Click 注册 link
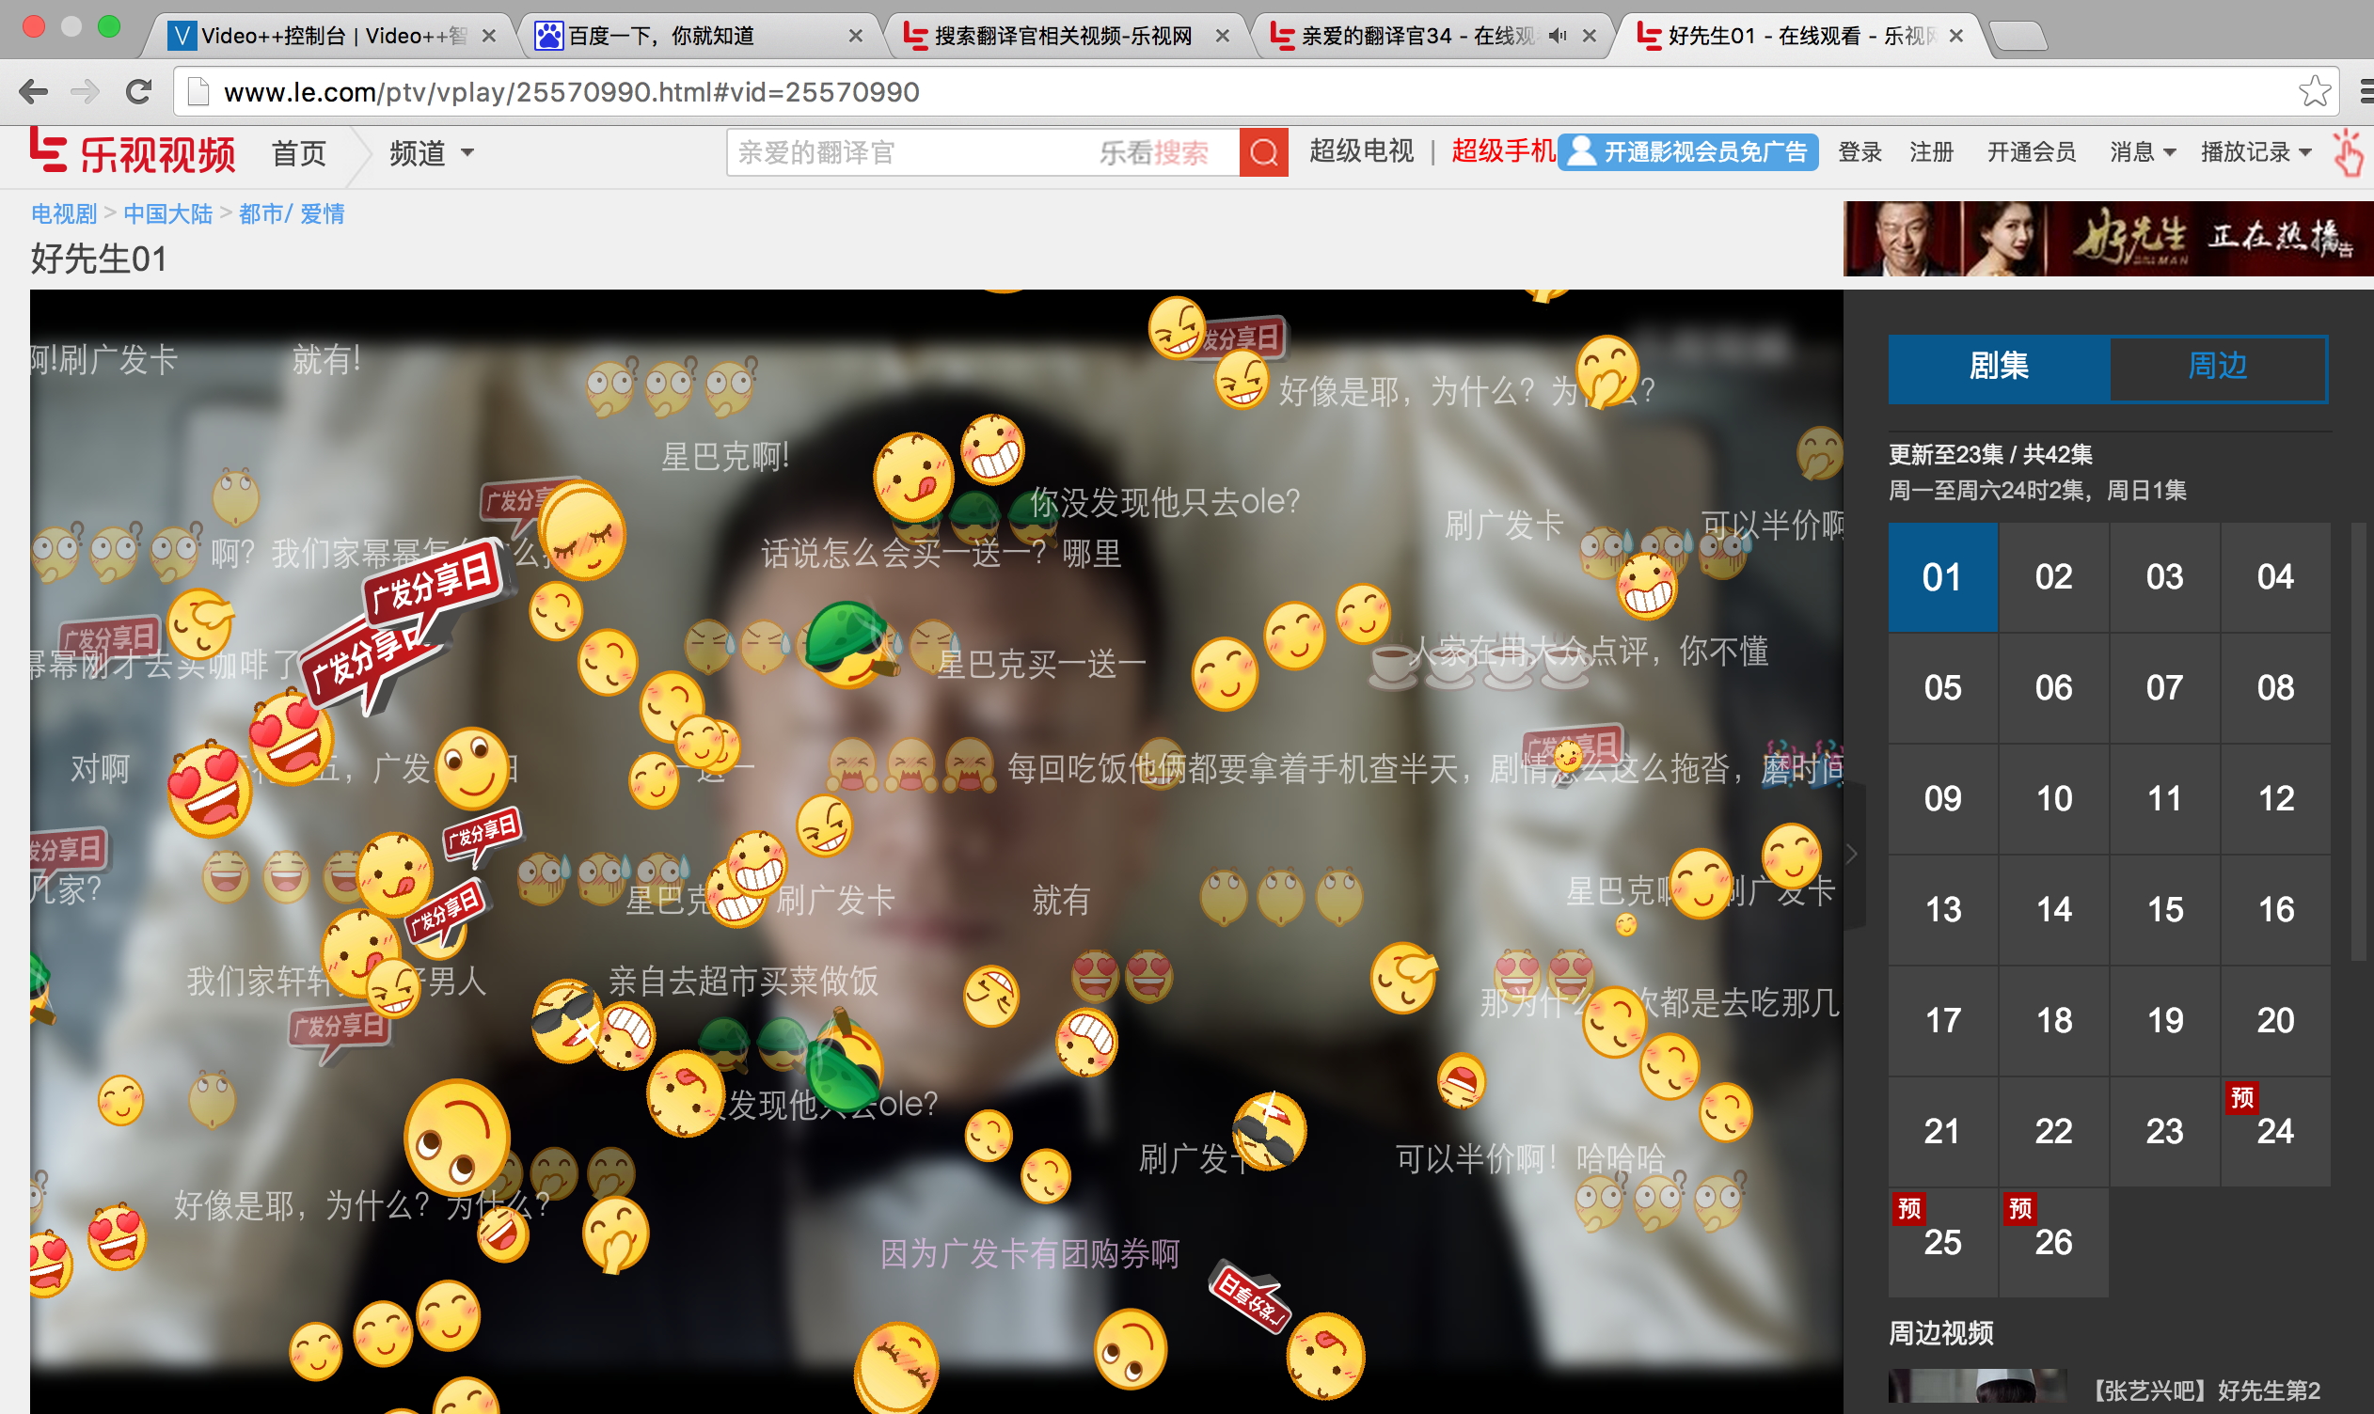The image size is (2374, 1414). [1931, 152]
